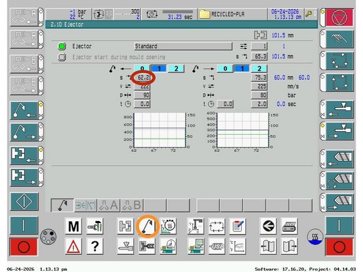This screenshot has width=363, height=272.
Task: Toggle heating on with the heater button
Action: 315,237
